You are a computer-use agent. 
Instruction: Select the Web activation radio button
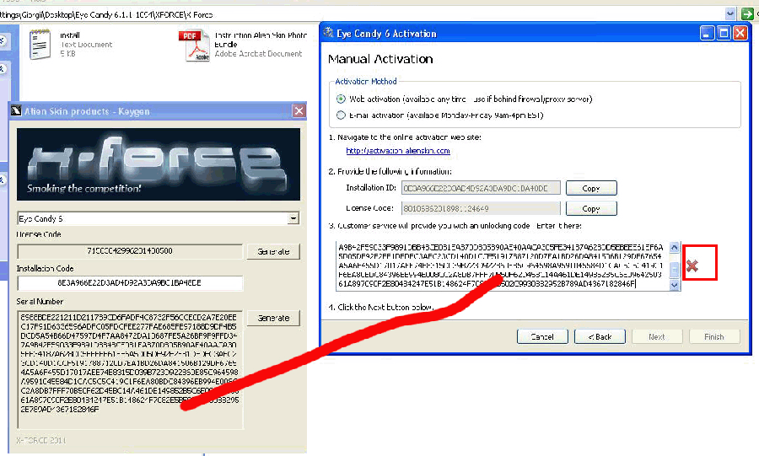point(341,99)
